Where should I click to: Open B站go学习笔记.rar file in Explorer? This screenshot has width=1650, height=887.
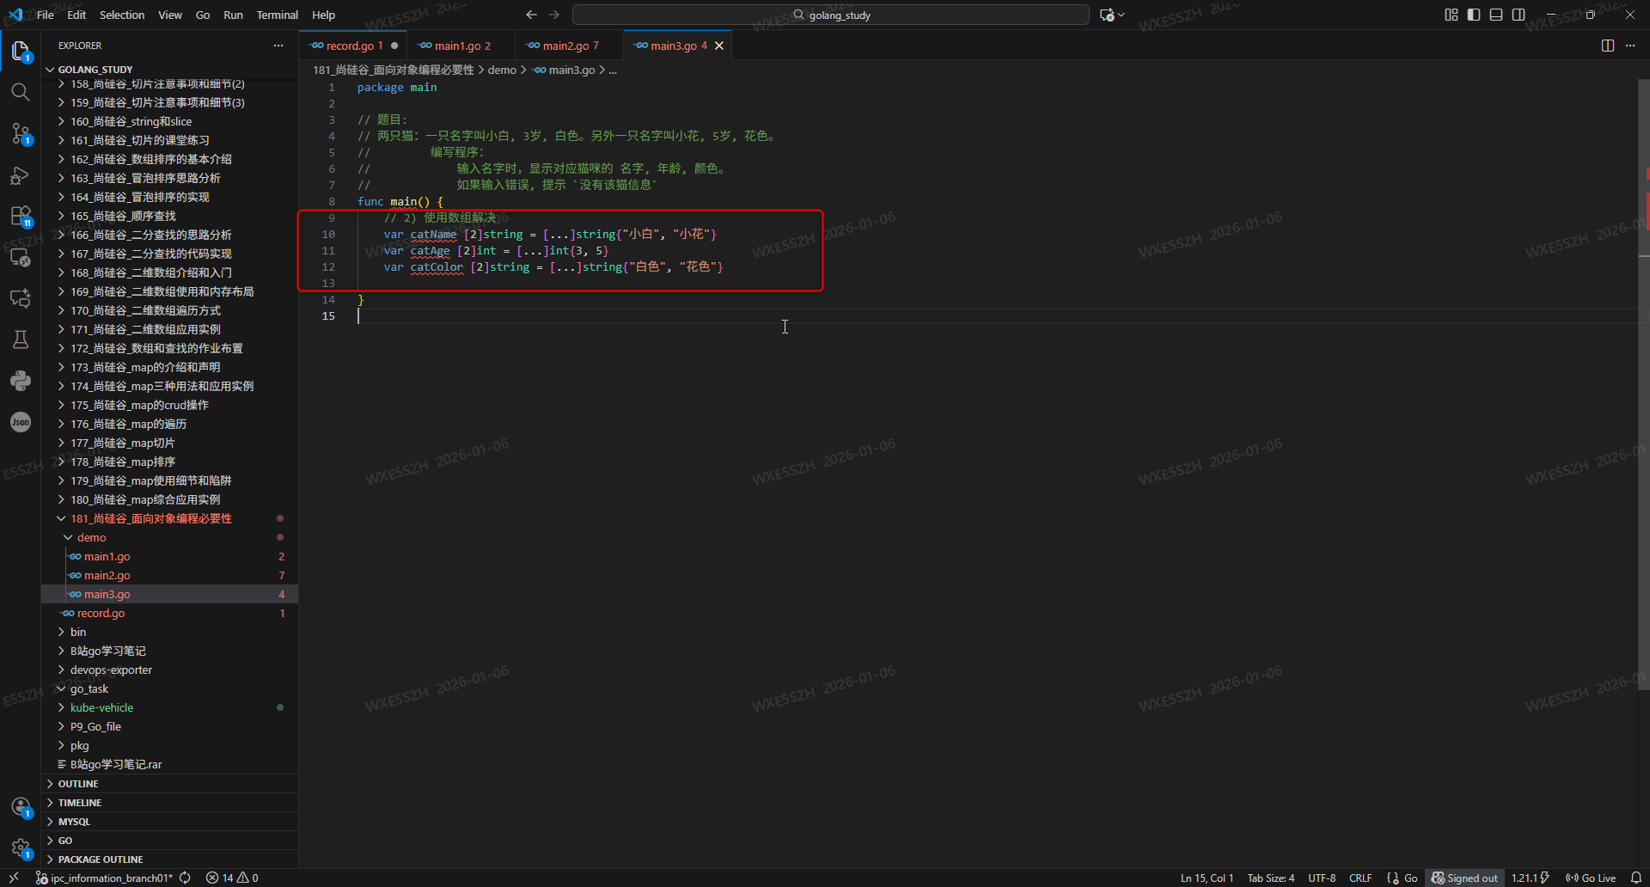pos(170,764)
